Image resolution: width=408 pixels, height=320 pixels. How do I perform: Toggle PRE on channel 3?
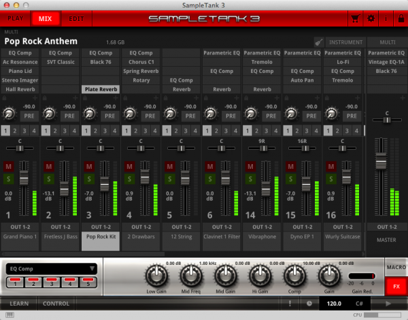coord(108,116)
